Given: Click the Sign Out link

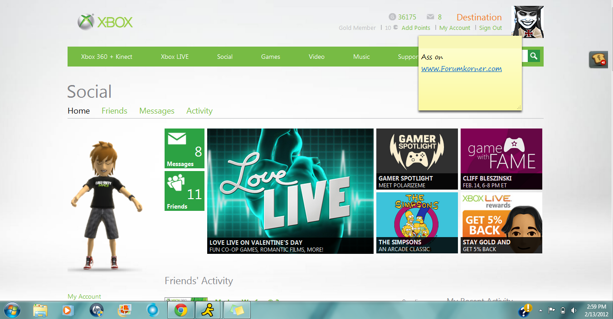Looking at the screenshot, I should (x=491, y=28).
